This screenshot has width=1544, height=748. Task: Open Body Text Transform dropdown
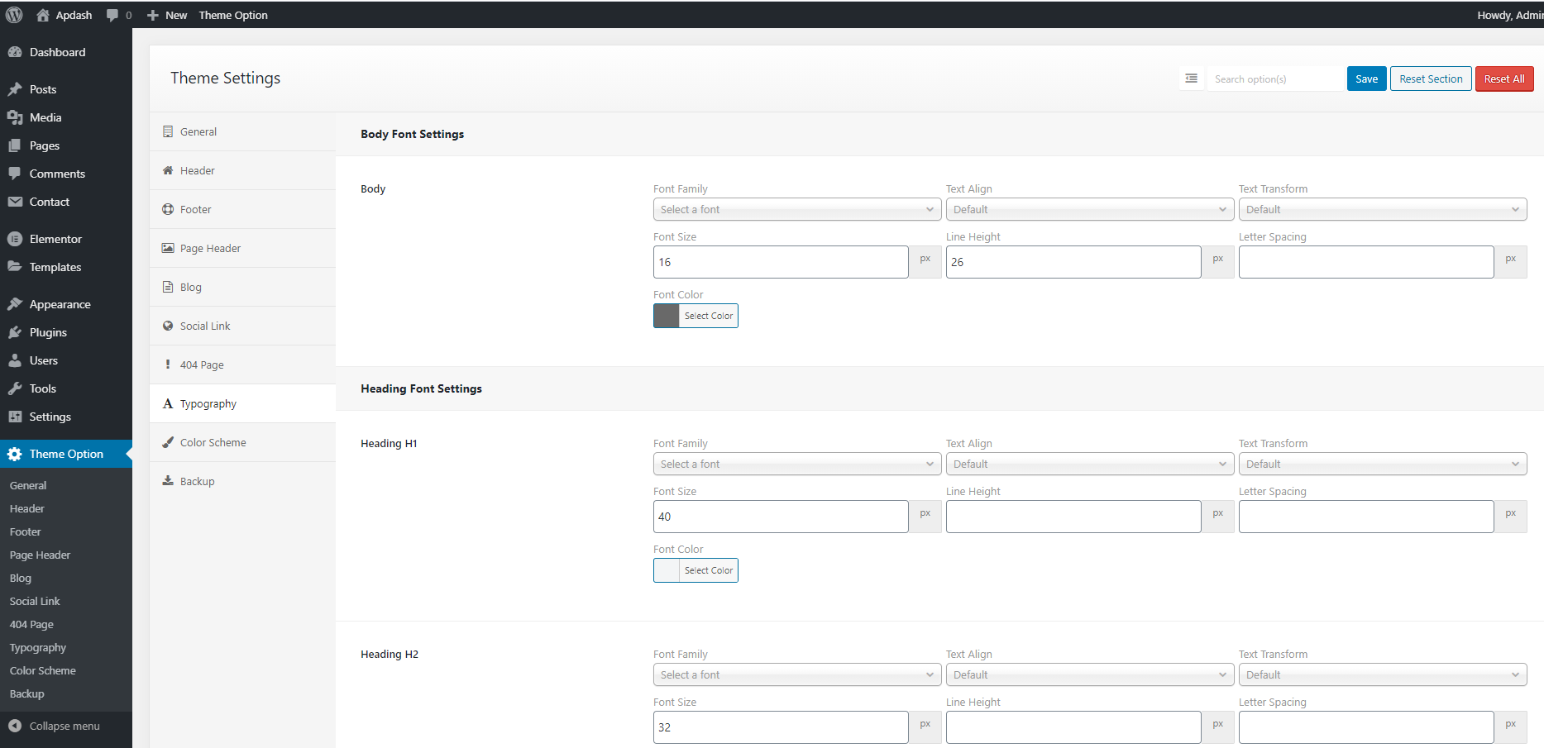(x=1382, y=210)
